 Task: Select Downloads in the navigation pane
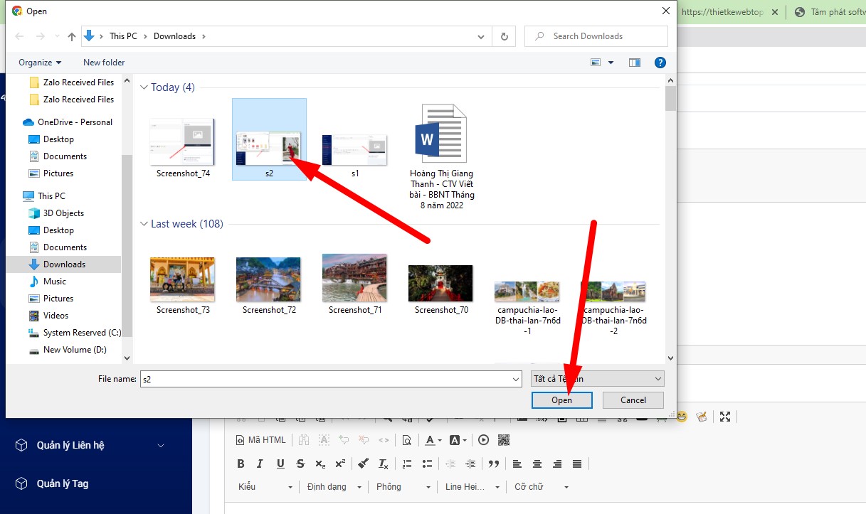coord(64,264)
